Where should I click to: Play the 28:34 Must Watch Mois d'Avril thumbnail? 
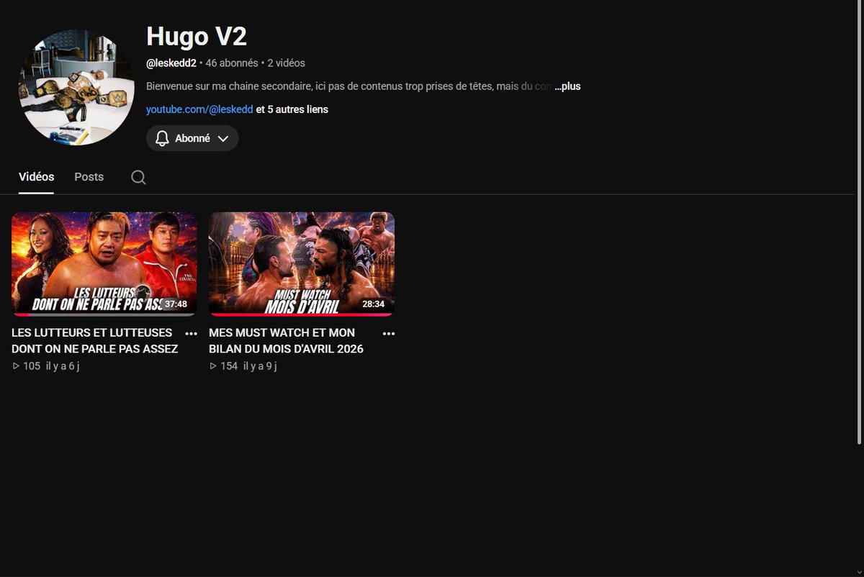click(x=302, y=263)
